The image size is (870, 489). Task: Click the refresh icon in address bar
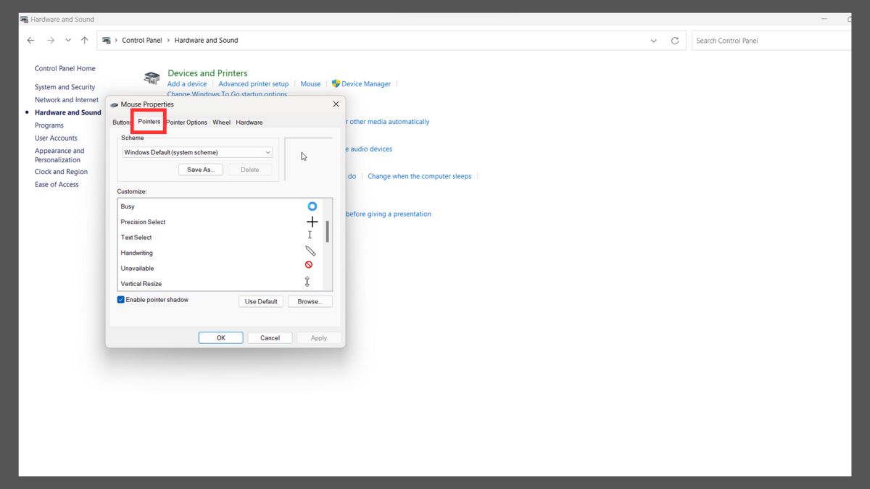pyautogui.click(x=675, y=41)
